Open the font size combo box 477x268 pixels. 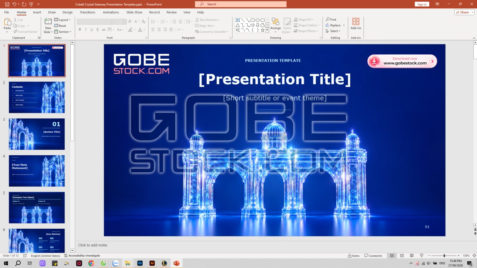coord(121,21)
